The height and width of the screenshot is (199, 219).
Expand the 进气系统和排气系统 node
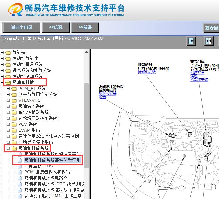tap(2, 71)
